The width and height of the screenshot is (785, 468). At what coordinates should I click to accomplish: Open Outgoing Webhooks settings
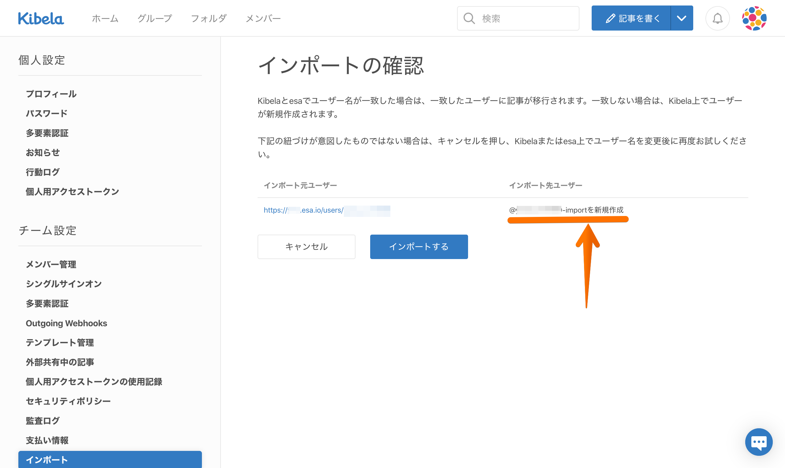[66, 323]
